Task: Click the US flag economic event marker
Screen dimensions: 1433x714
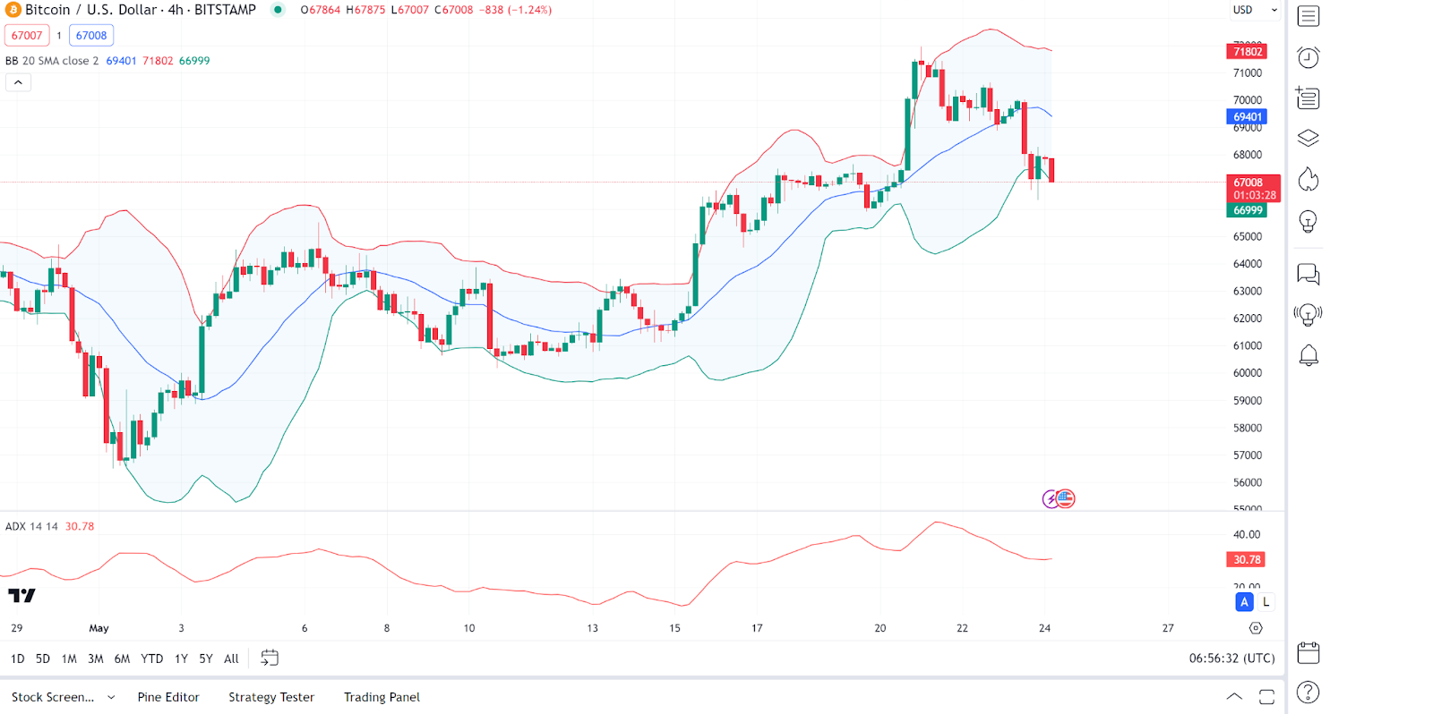Action: coord(1065,498)
